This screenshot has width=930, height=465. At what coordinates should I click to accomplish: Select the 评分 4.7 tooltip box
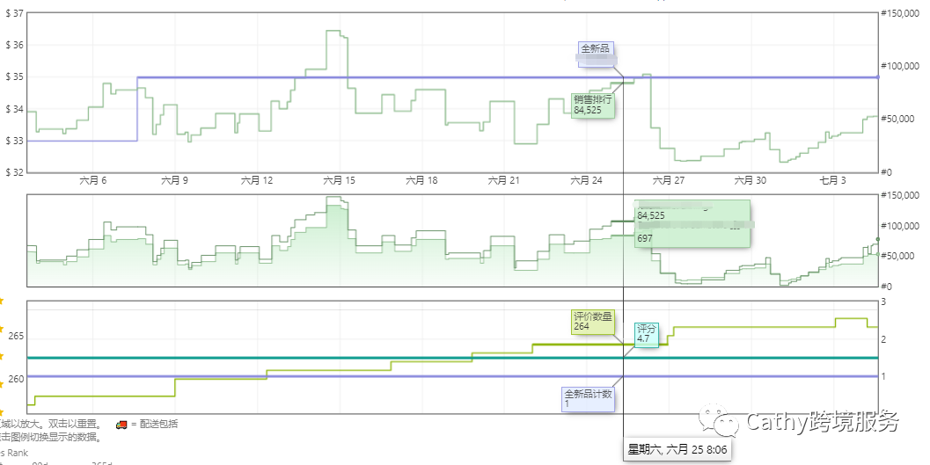click(x=647, y=334)
